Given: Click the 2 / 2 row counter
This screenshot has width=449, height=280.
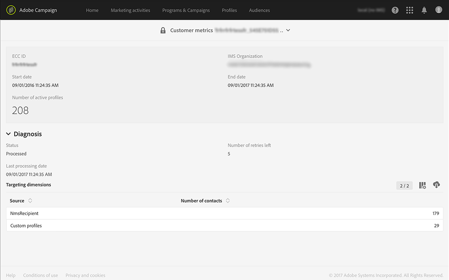Looking at the screenshot, I should pyautogui.click(x=404, y=186).
